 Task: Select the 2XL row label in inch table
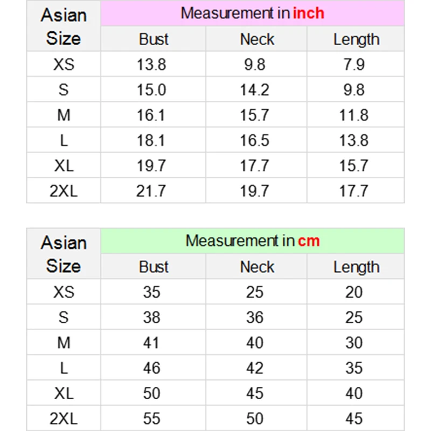pos(64,191)
